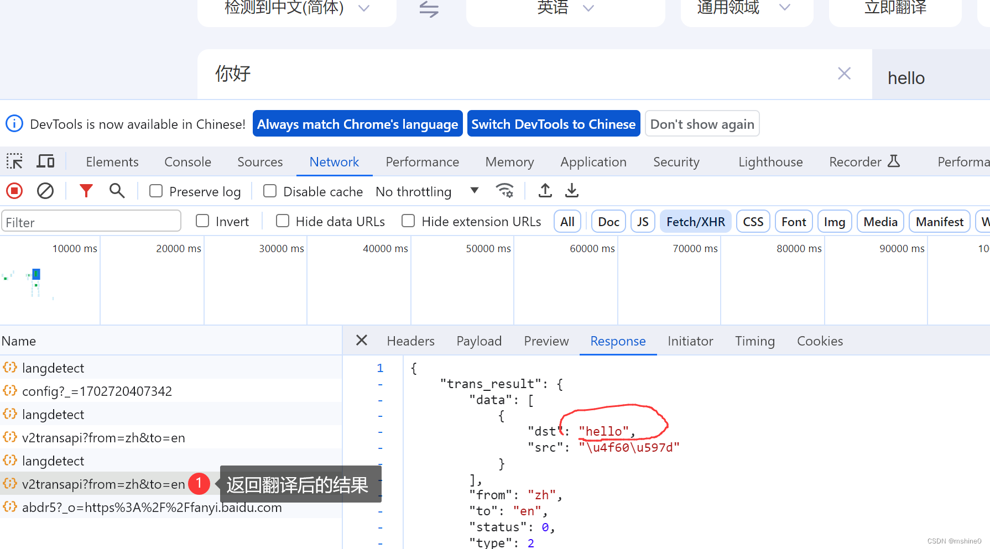This screenshot has width=990, height=549.
Task: Click Always match Chrome's language
Action: [x=357, y=123]
